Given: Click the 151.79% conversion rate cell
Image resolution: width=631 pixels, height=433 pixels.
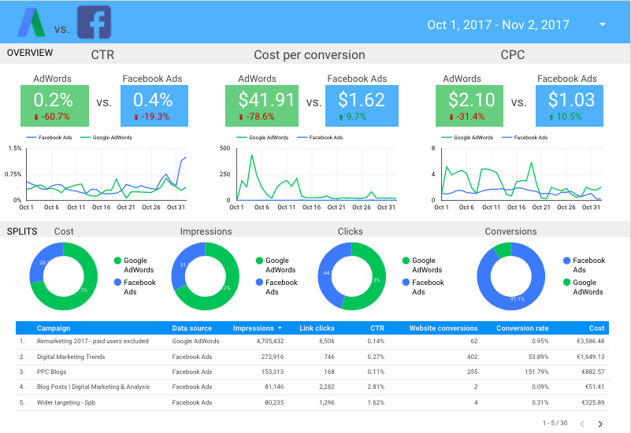Looking at the screenshot, I should pyautogui.click(x=536, y=372).
